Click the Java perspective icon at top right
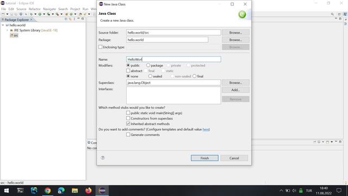This screenshot has width=348, height=196. coord(345,14)
